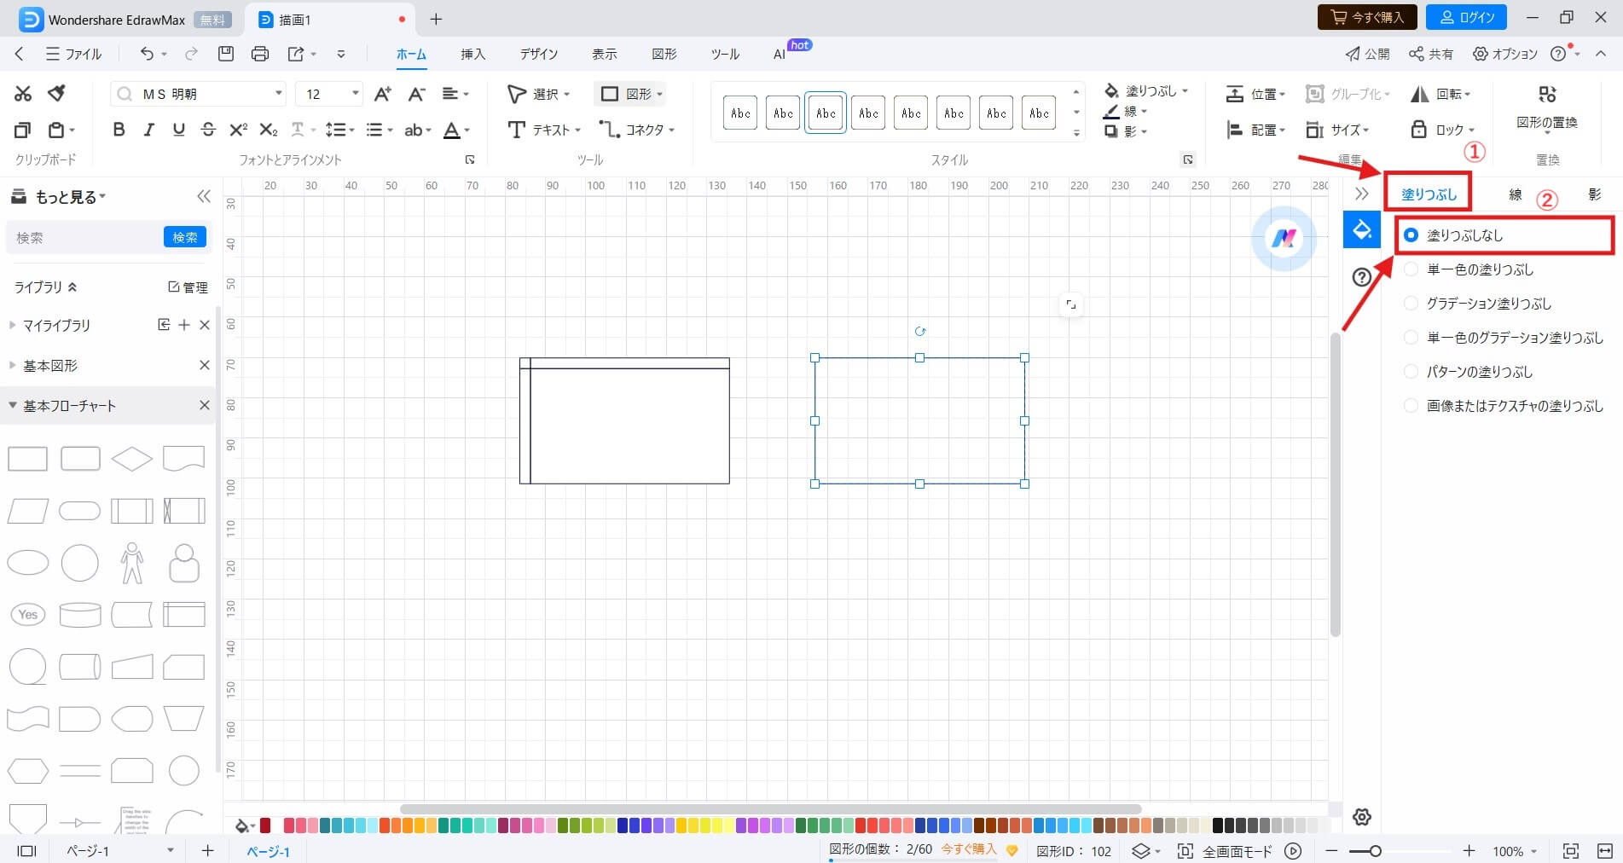Click the Save diskette icon
This screenshot has width=1623, height=863.
226,54
